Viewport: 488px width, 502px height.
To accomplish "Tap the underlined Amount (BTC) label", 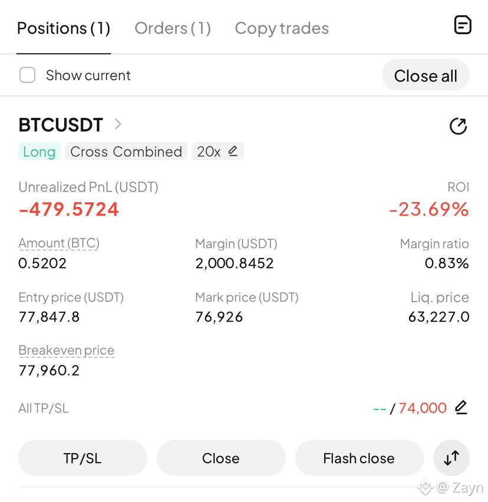I will (x=59, y=243).
